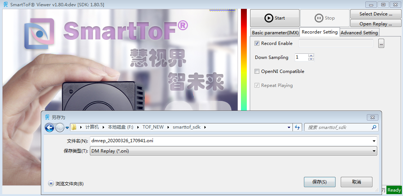Screen dimensions: 403x196
Task: Click the search magnifier icon
Action: pyautogui.click(x=374, y=127)
